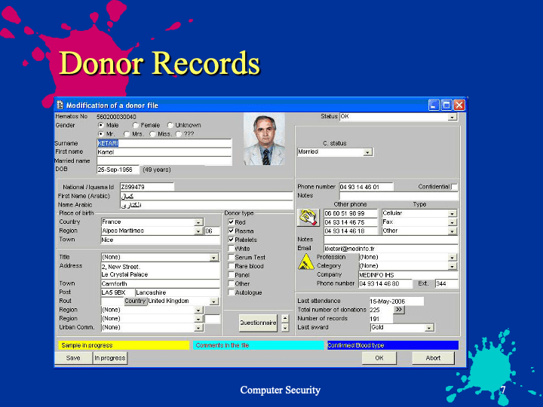The height and width of the screenshot is (407, 543).
Task: Click the title bar document icon
Action: tap(60, 105)
